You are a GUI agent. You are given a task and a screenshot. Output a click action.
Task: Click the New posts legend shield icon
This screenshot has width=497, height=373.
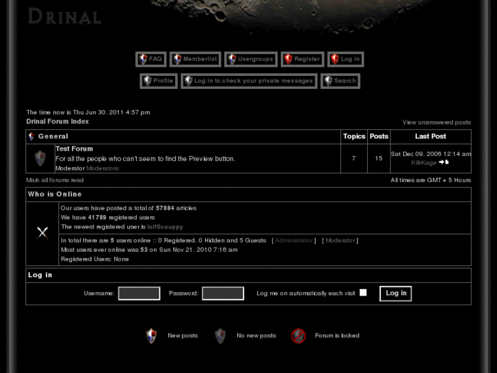[x=151, y=336]
